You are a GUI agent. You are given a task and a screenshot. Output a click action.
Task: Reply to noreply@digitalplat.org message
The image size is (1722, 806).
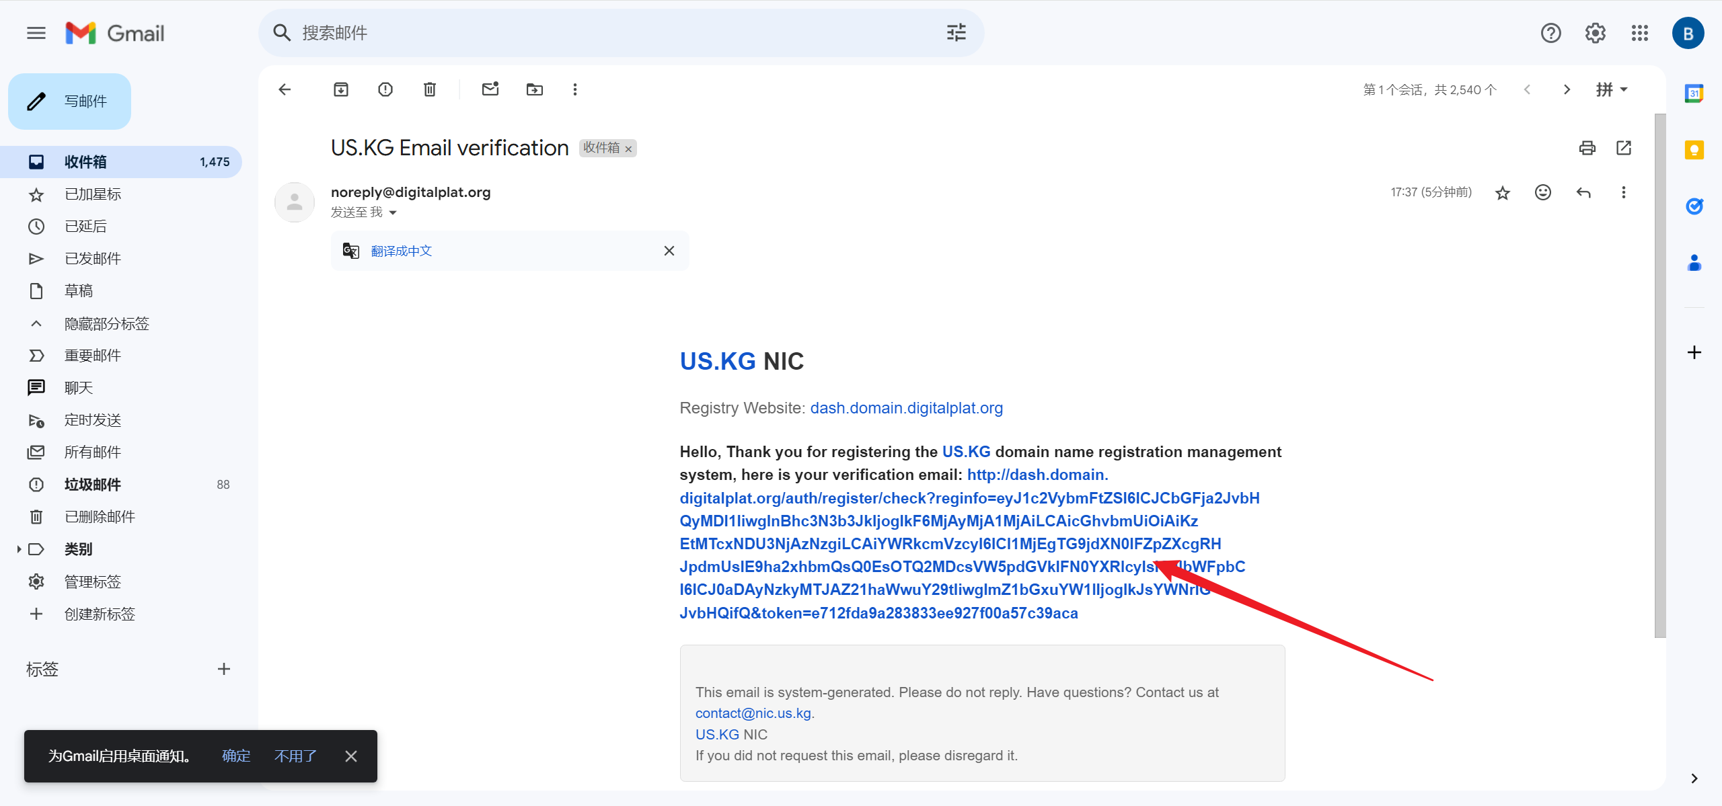[x=1583, y=193]
